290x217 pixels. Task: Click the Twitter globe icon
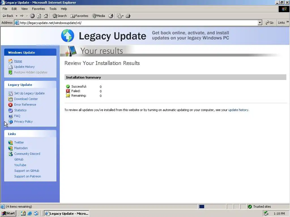pos(10,142)
